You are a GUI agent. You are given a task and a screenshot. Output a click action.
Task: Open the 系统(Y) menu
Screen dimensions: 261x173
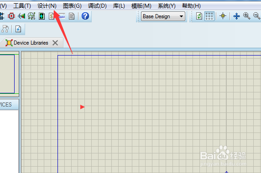point(167,6)
